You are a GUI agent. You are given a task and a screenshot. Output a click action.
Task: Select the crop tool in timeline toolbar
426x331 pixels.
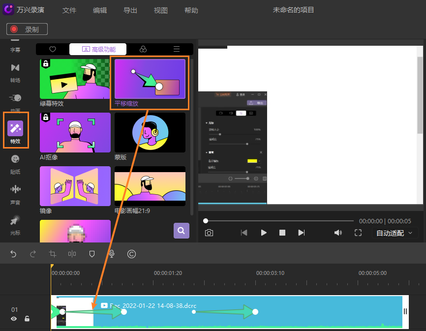(53, 254)
